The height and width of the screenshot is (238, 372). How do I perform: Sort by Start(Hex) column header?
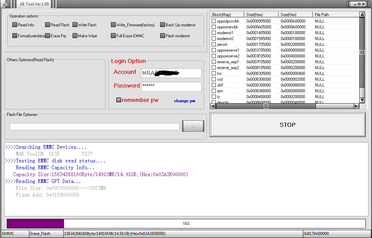[x=261, y=14]
